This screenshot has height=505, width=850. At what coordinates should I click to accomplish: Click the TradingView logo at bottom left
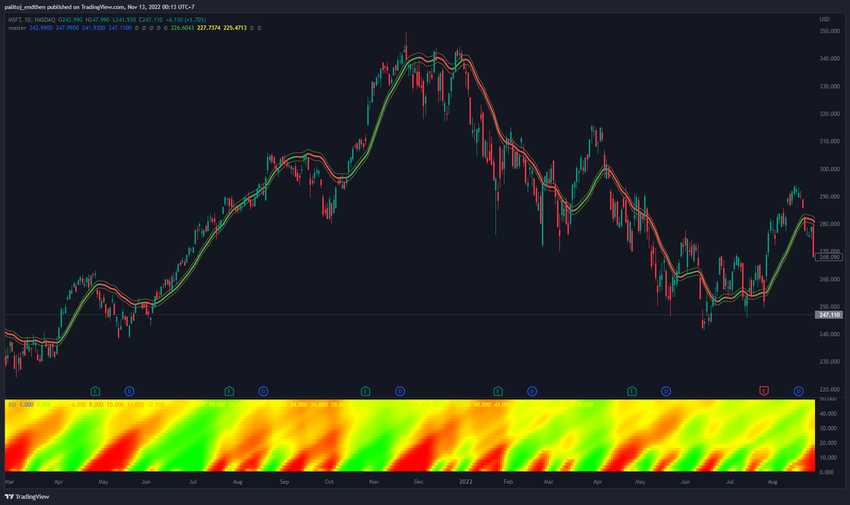coord(27,496)
